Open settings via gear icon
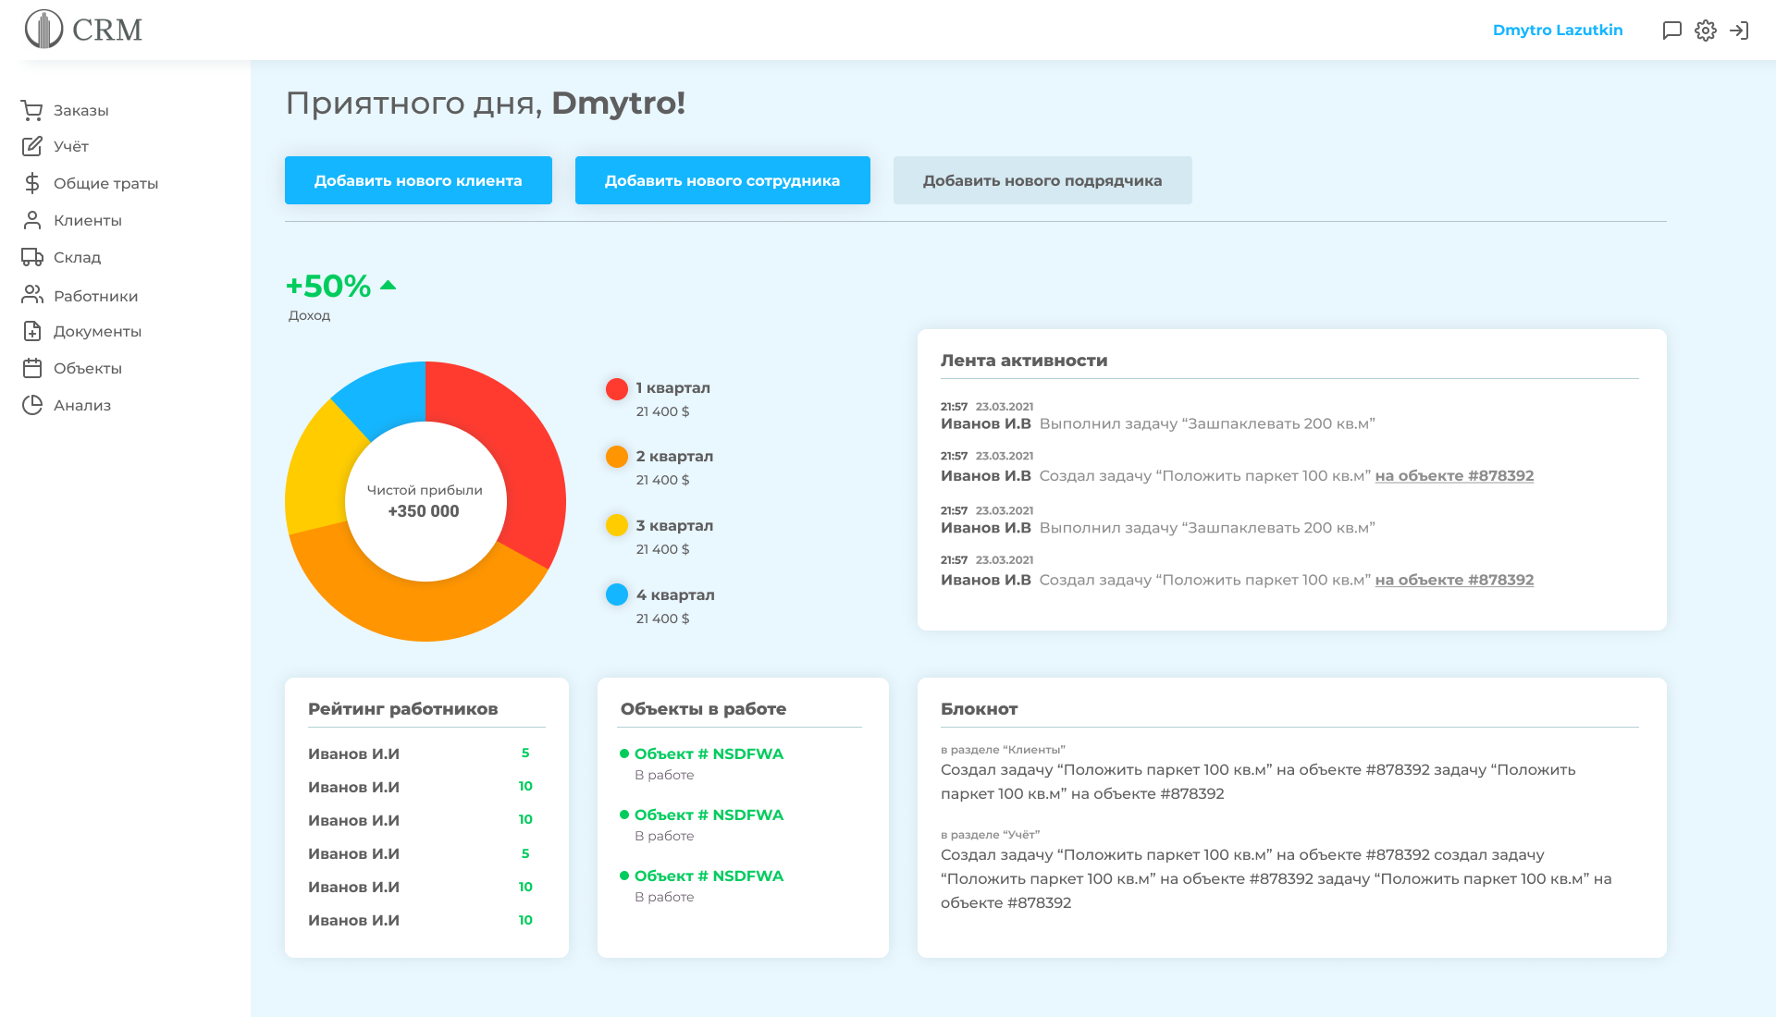 1706,31
